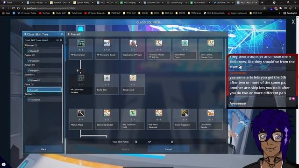Click the greyed Confirm button
Screen dimensions: 299x168
click(126, 149)
